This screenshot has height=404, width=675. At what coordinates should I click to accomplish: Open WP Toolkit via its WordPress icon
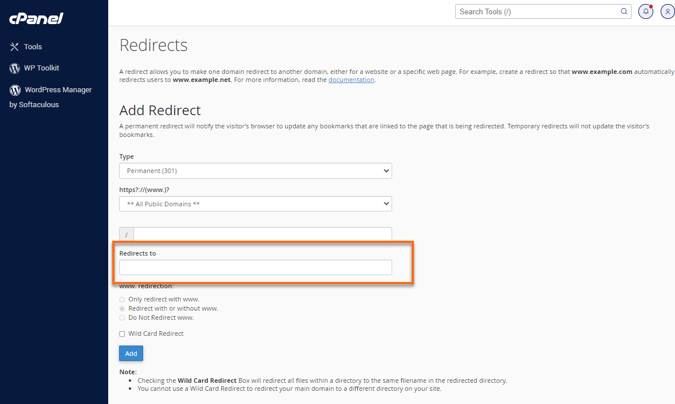click(14, 68)
